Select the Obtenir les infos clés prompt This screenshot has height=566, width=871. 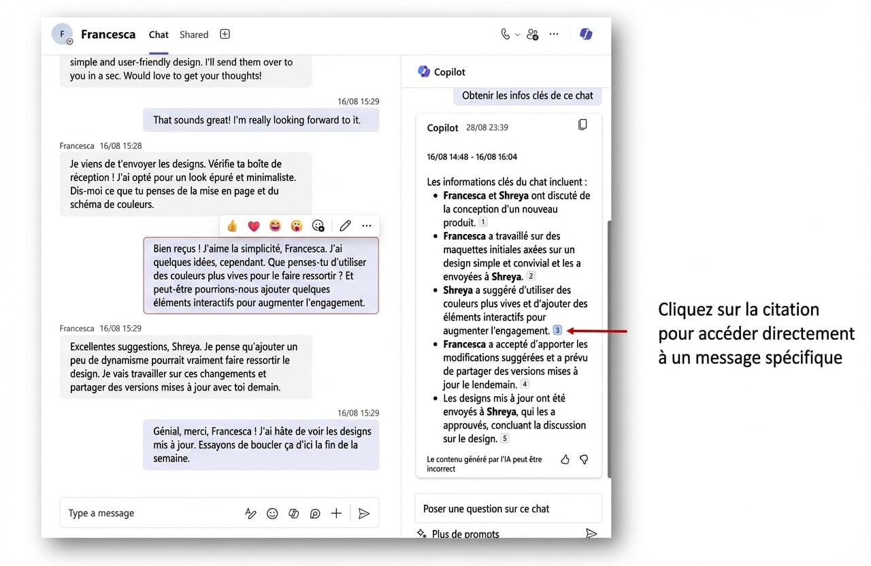coord(527,95)
